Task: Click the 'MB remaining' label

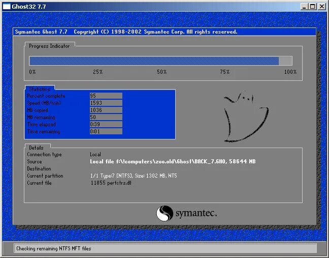Action: [x=41, y=118]
